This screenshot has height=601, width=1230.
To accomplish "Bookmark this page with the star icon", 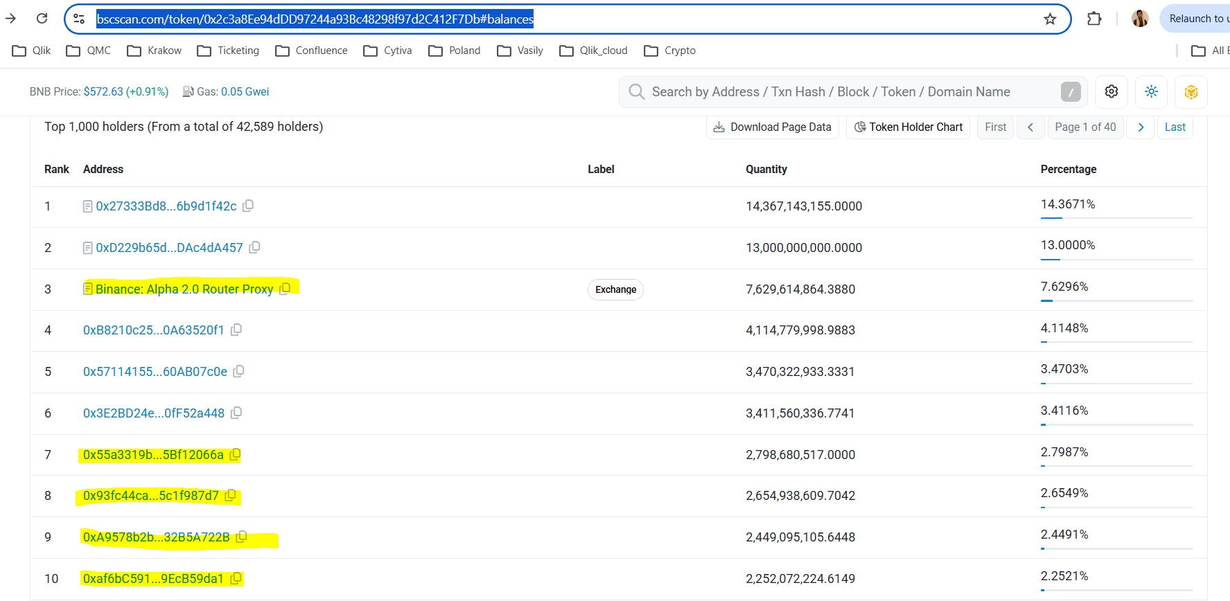I will tap(1050, 19).
